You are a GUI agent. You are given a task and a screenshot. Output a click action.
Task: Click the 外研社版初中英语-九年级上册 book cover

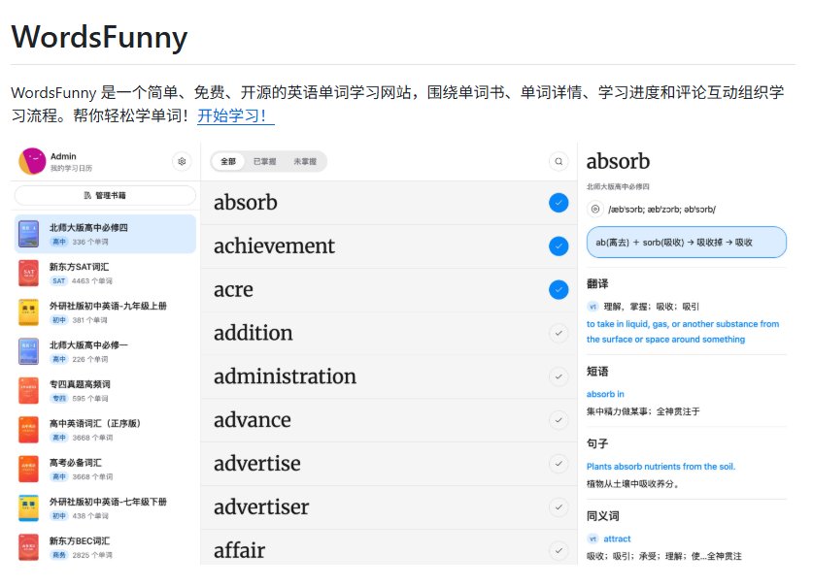(28, 312)
